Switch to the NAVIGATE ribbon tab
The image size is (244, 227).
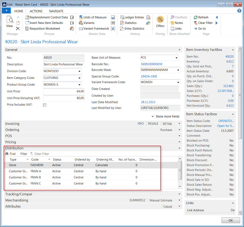[56, 11]
